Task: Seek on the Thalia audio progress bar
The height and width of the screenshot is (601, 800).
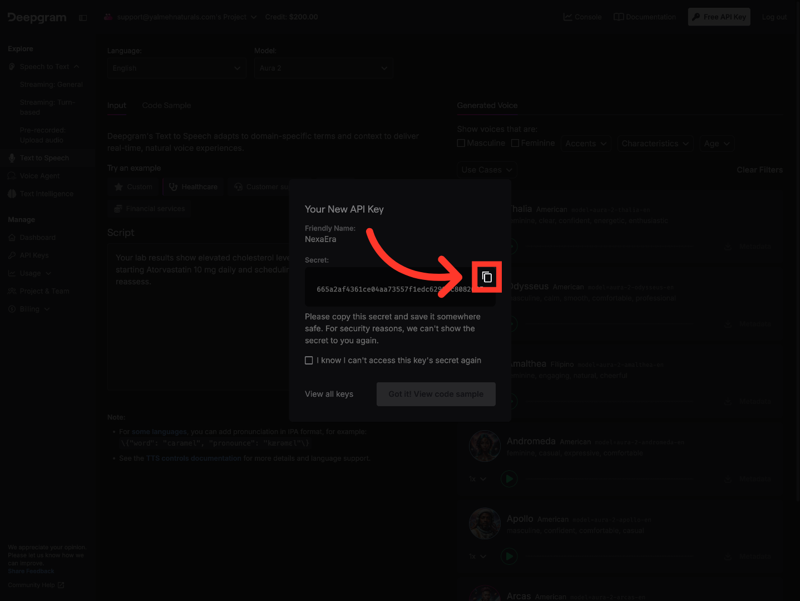Action: [611, 247]
